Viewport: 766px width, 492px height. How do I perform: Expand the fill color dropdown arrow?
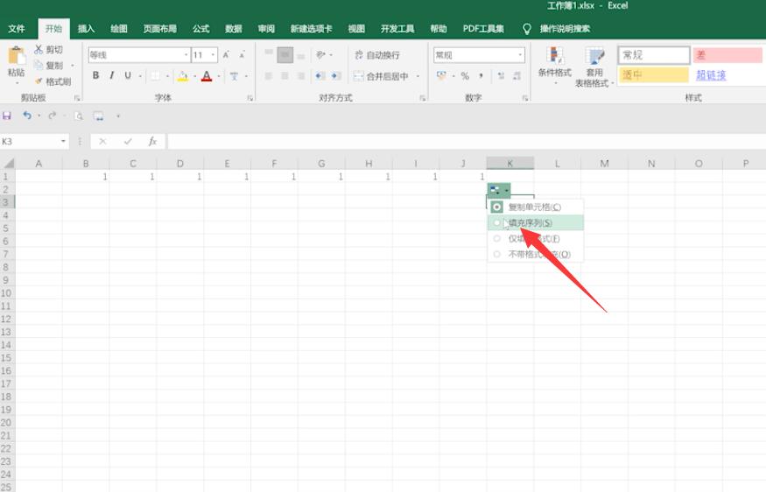(x=194, y=76)
